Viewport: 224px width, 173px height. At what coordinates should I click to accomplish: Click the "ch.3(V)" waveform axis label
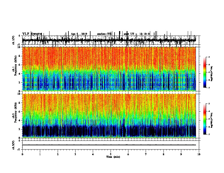[x=14, y=145]
